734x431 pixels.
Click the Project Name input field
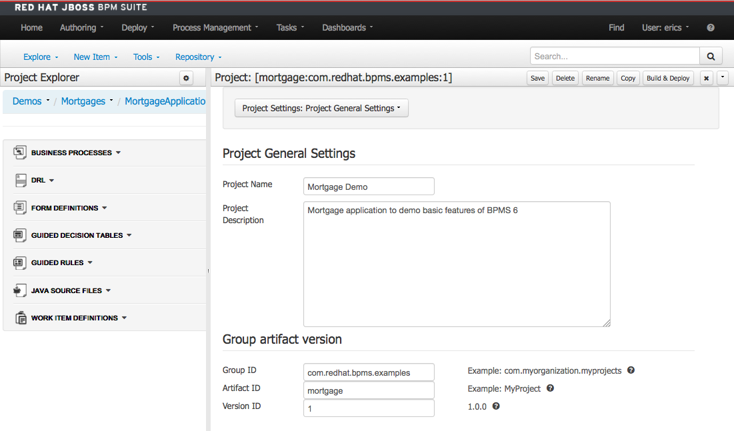click(369, 186)
